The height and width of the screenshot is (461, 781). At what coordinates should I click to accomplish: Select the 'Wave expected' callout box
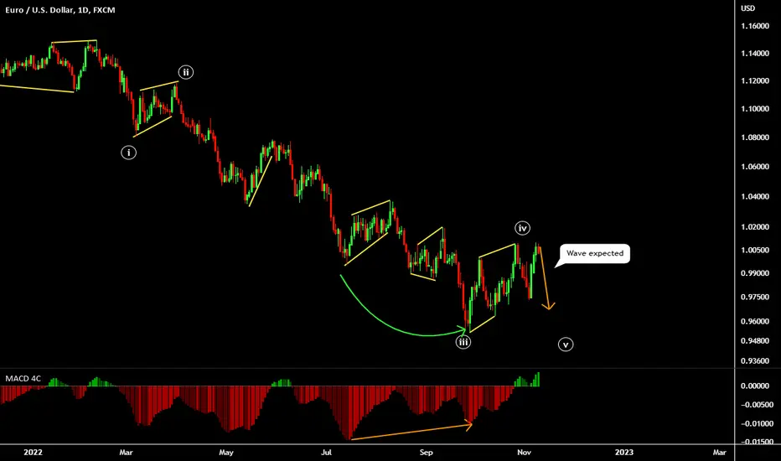point(595,253)
